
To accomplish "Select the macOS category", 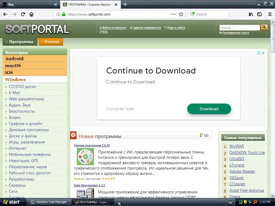I will coord(35,65).
